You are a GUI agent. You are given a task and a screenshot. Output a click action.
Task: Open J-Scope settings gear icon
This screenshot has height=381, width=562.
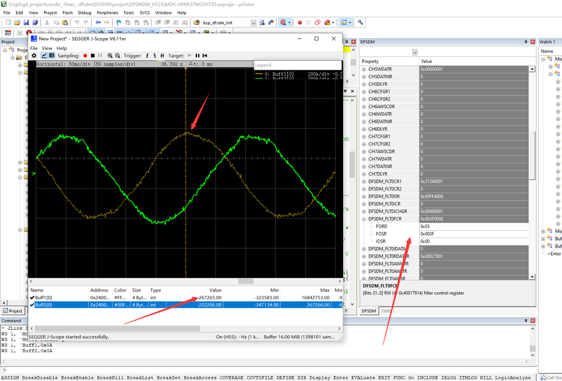[34, 56]
